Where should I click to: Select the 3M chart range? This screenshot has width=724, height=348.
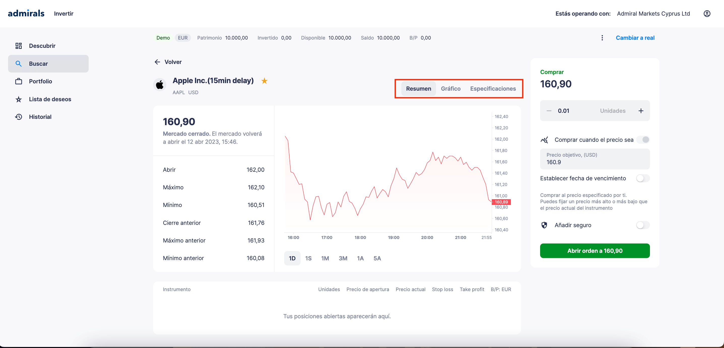[343, 258]
